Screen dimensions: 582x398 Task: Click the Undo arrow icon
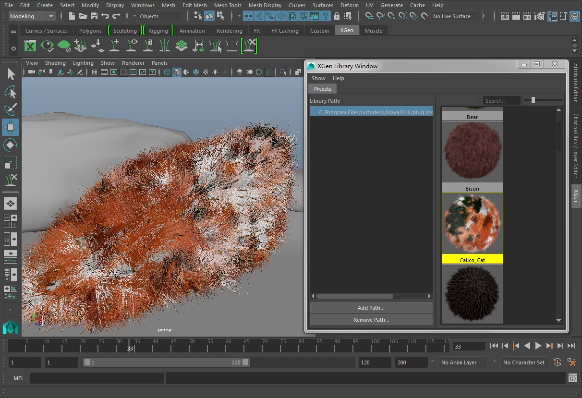(x=105, y=16)
